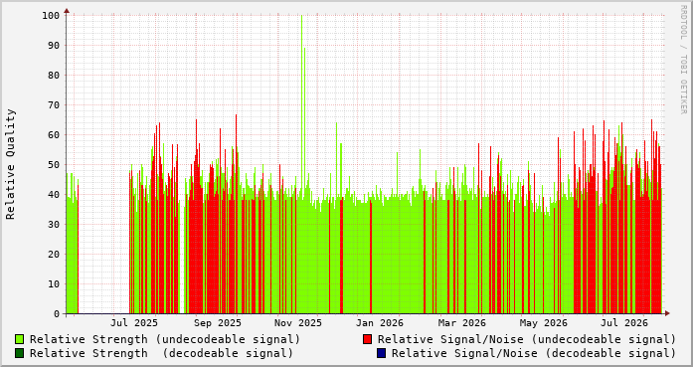Click the Sep 2025 axis label

pyautogui.click(x=218, y=323)
